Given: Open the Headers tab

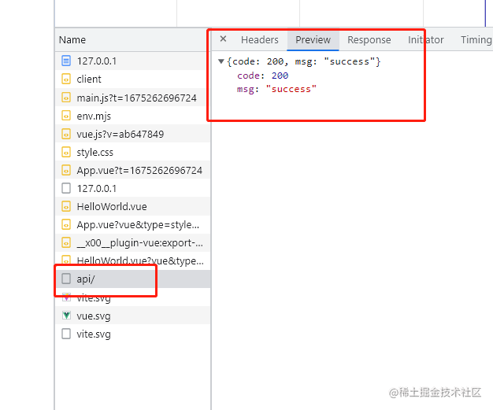Looking at the screenshot, I should pyautogui.click(x=260, y=40).
